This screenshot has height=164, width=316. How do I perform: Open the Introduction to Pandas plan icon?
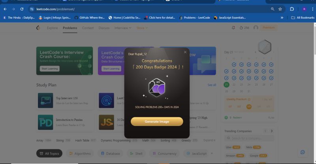[45, 122]
